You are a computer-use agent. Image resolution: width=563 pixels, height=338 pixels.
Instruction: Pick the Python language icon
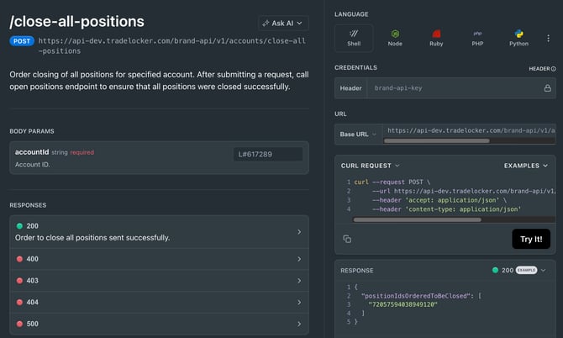(x=518, y=38)
